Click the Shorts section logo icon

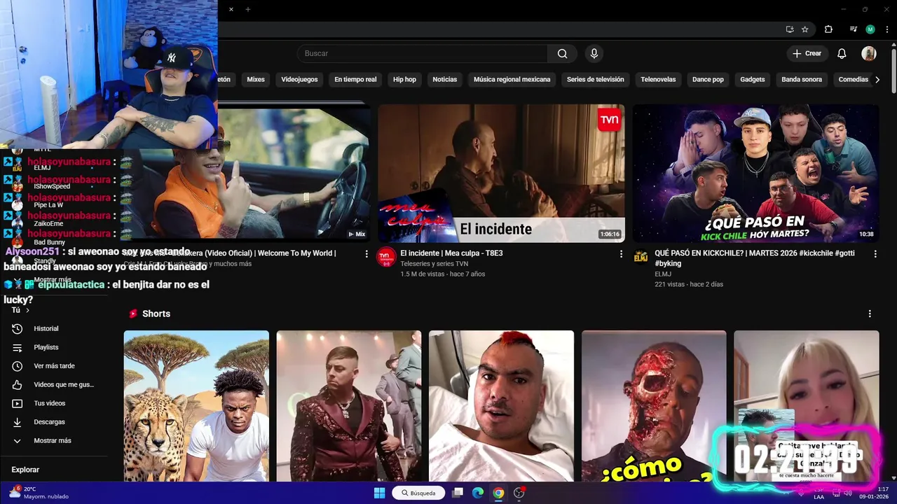(133, 314)
